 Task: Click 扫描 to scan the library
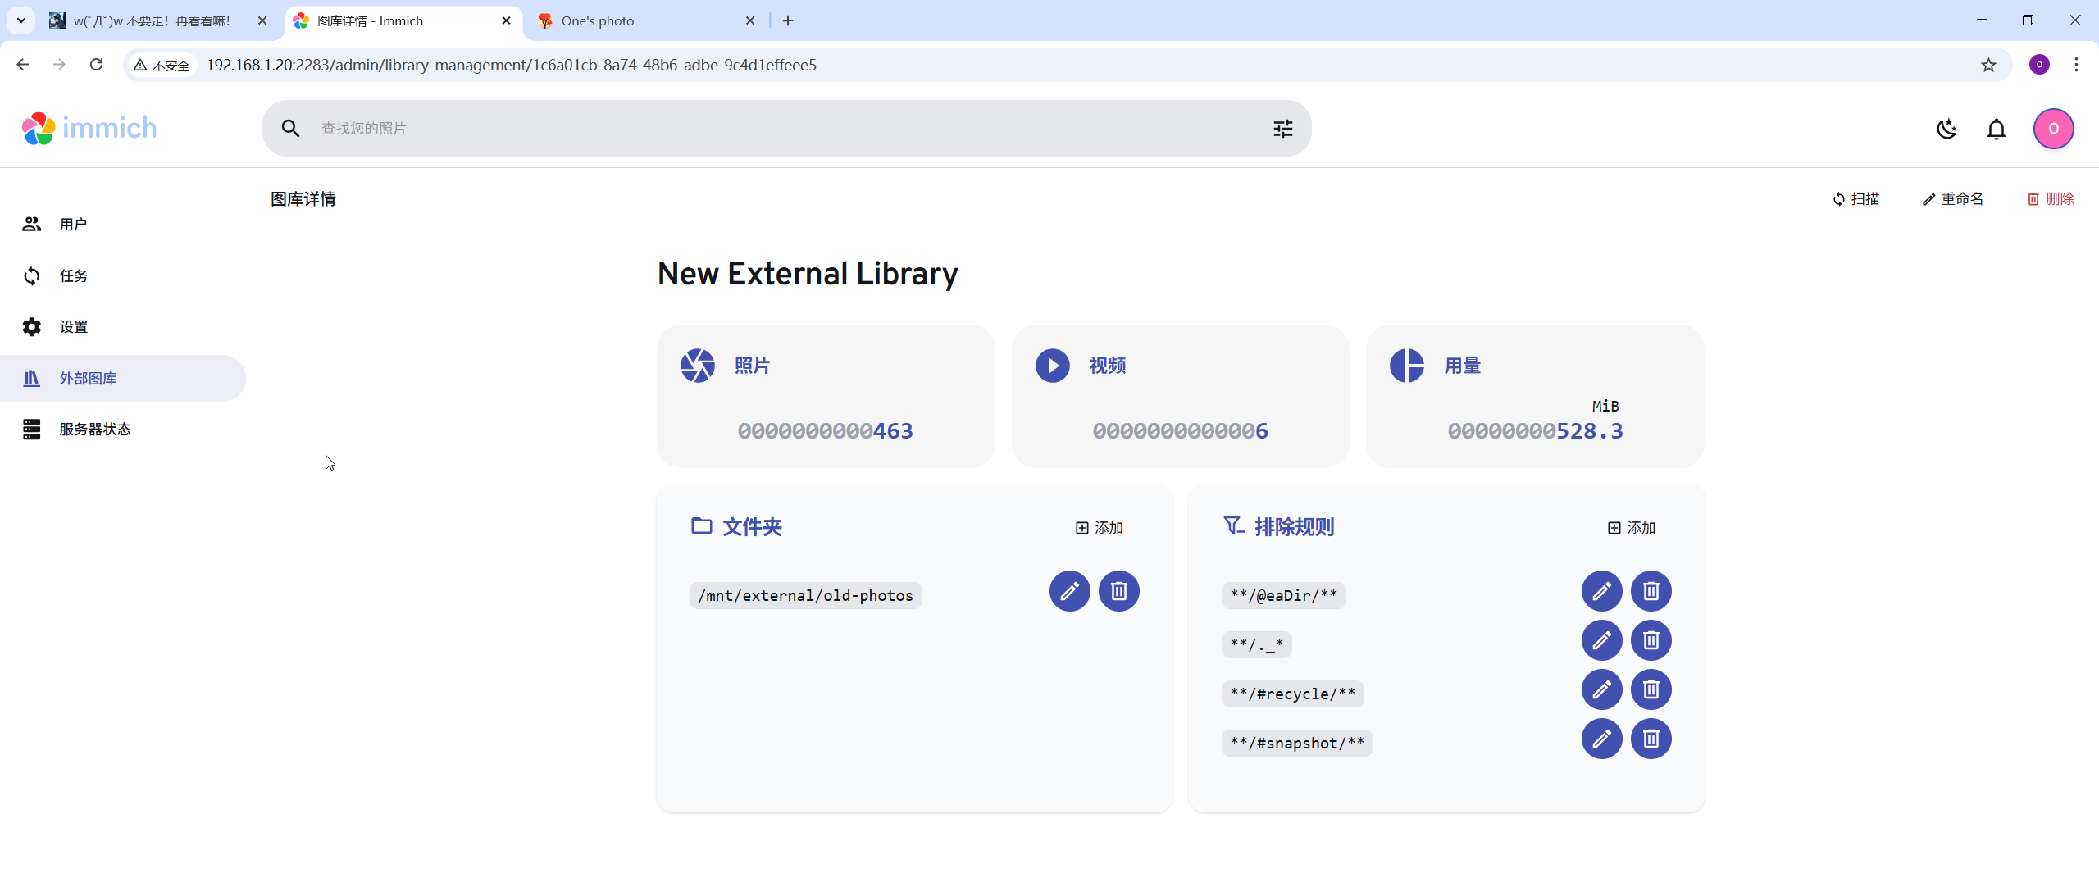1856,199
